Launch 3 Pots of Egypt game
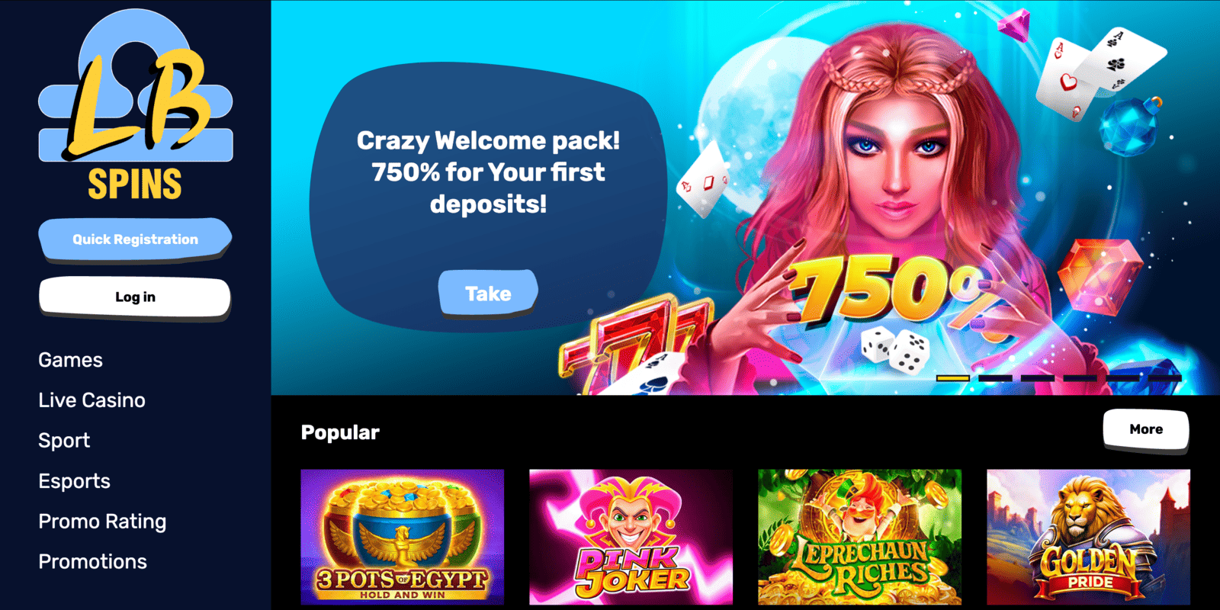 click(x=403, y=537)
